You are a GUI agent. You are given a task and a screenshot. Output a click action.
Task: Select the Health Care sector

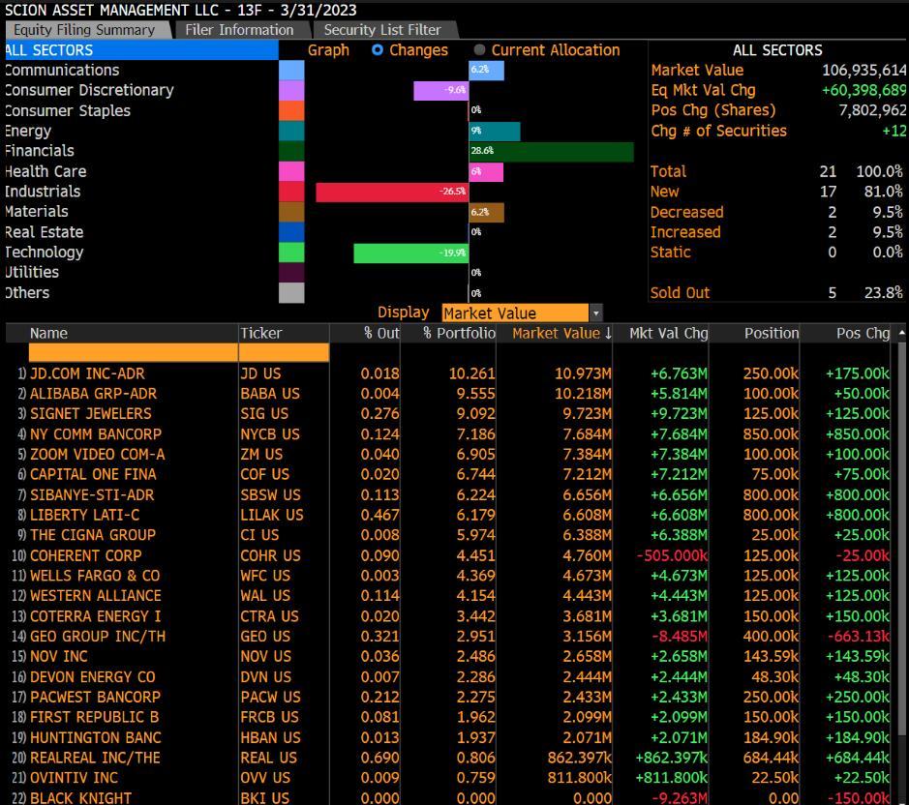pyautogui.click(x=45, y=171)
